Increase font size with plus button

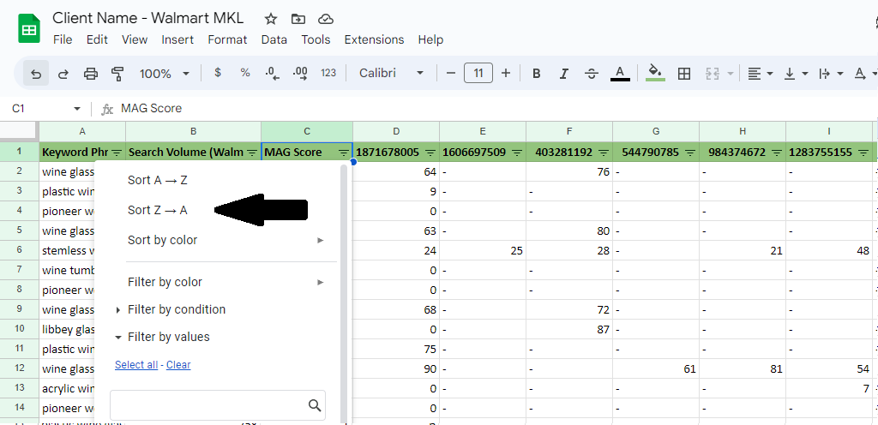(x=506, y=73)
